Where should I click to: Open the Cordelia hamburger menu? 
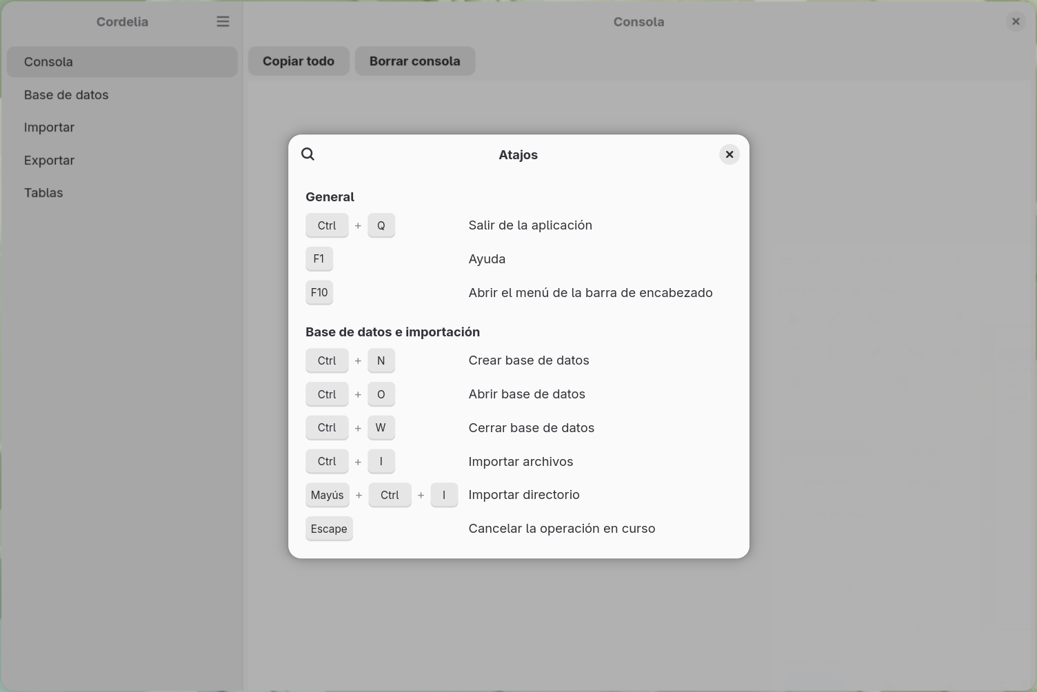(x=223, y=22)
